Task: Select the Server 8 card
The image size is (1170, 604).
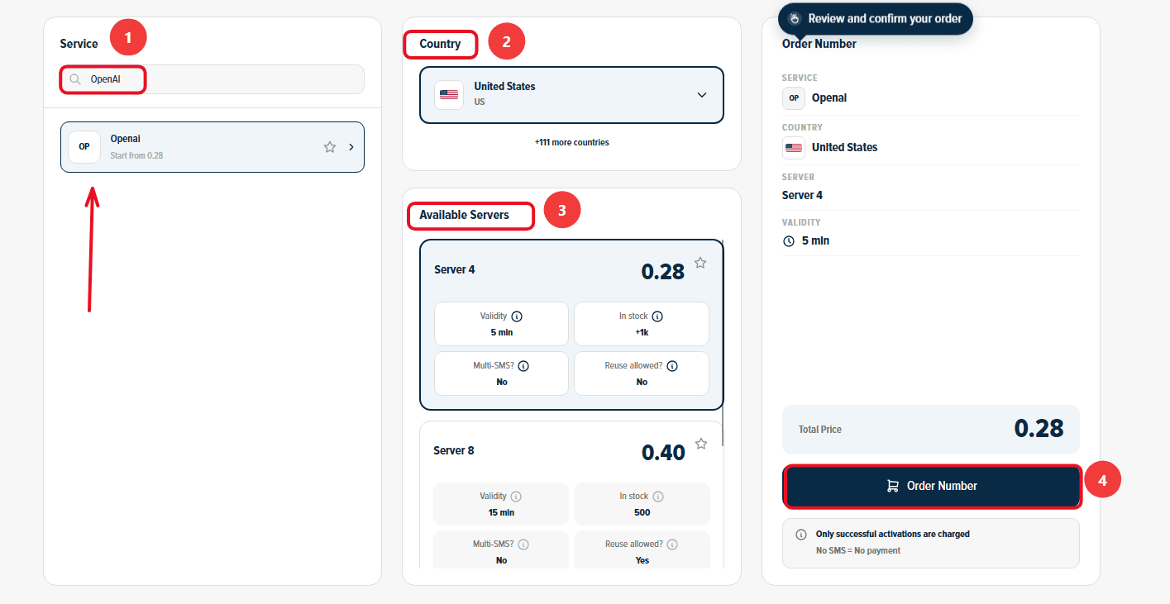Action: [571, 495]
